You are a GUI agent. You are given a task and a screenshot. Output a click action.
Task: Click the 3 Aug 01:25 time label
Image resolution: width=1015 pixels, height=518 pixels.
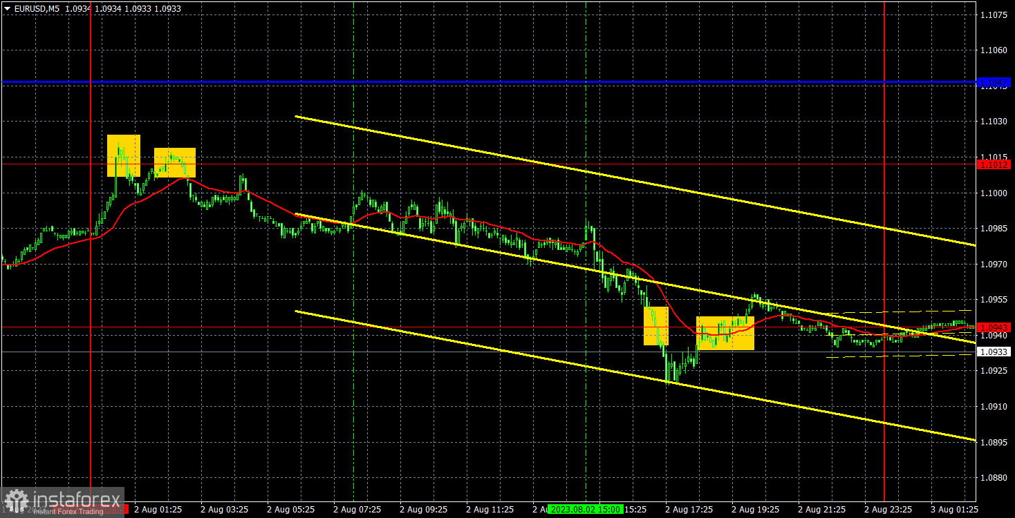click(954, 509)
